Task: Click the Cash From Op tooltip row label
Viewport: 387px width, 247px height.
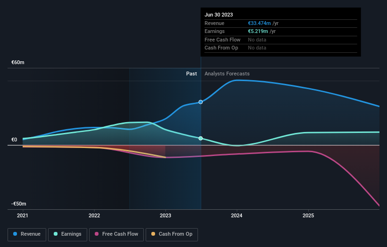Action: [x=222, y=48]
